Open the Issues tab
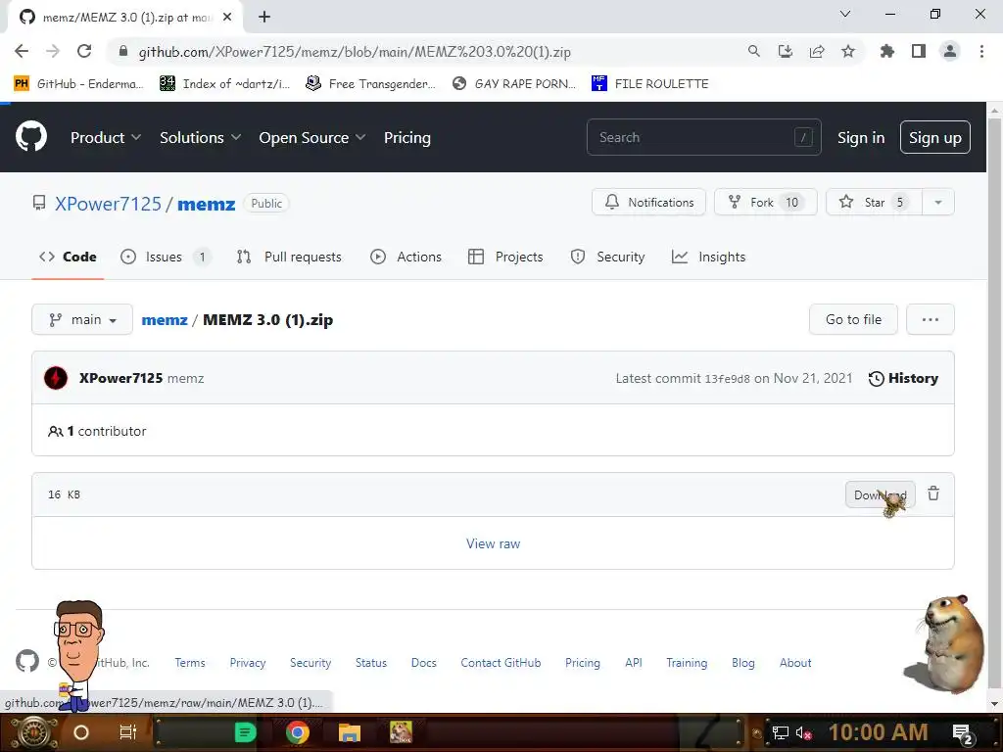 pos(165,257)
